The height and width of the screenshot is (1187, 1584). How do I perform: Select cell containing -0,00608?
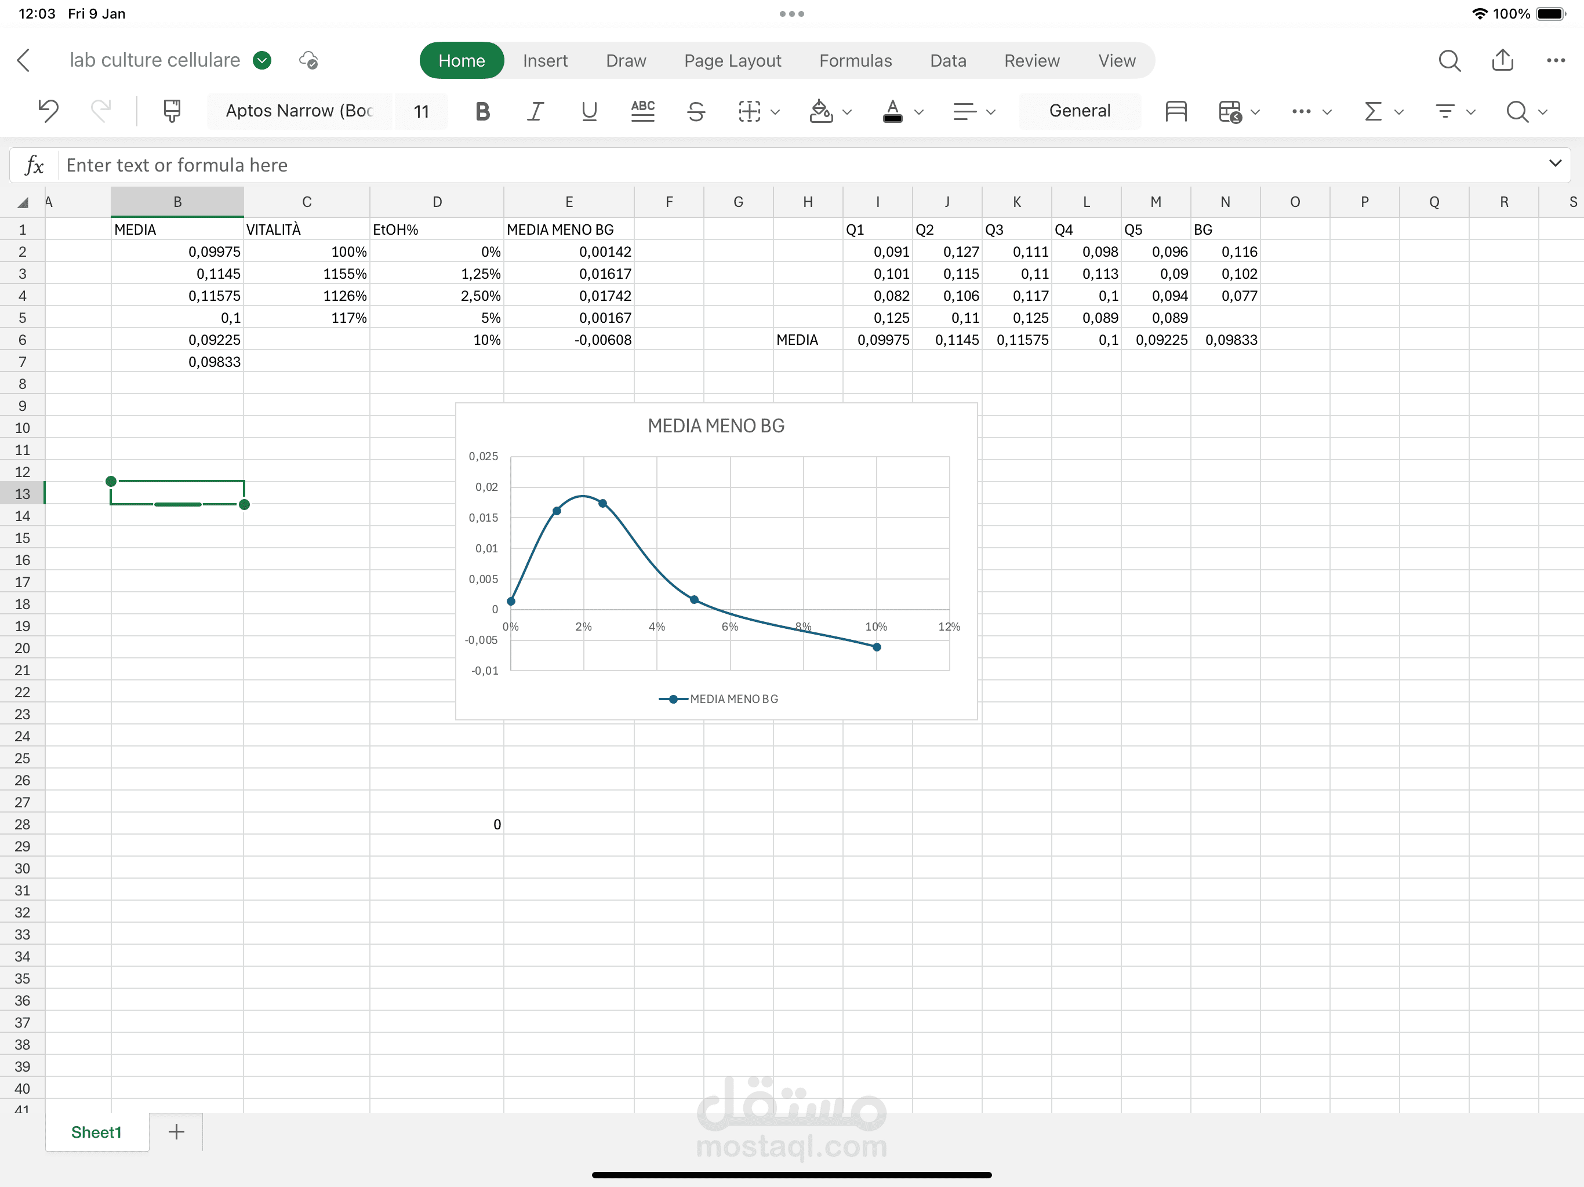pyautogui.click(x=569, y=339)
